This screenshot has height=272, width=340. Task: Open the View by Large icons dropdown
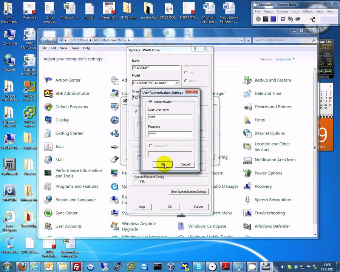tap(285, 59)
